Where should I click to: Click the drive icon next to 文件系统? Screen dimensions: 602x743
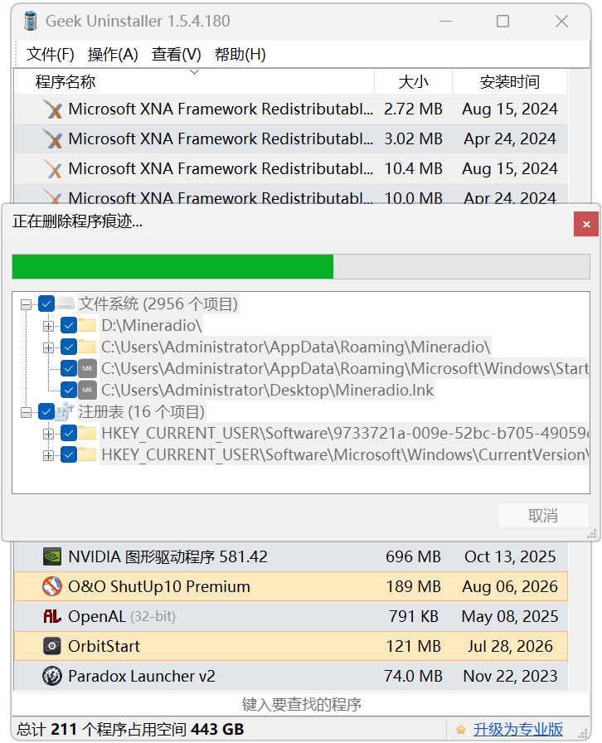click(65, 304)
